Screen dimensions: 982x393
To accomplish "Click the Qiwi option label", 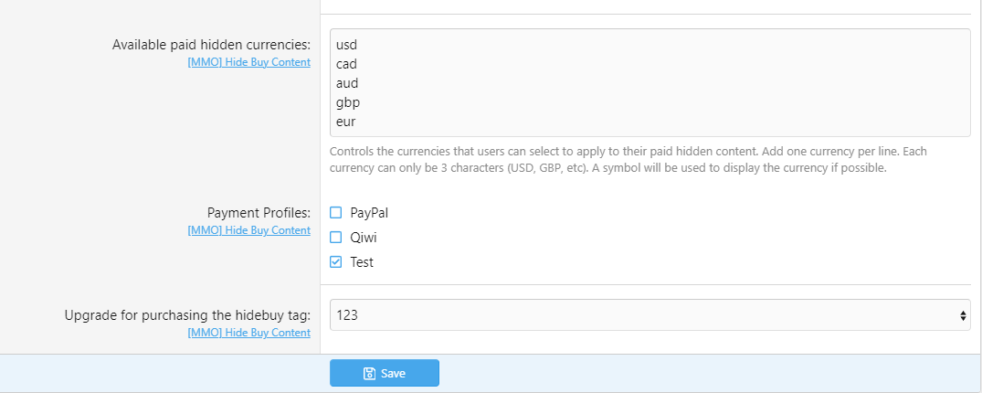I will click(364, 237).
